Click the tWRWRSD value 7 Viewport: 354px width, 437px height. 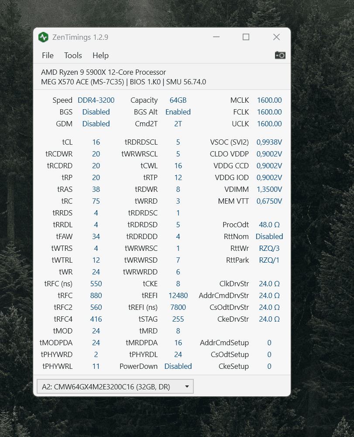178,260
